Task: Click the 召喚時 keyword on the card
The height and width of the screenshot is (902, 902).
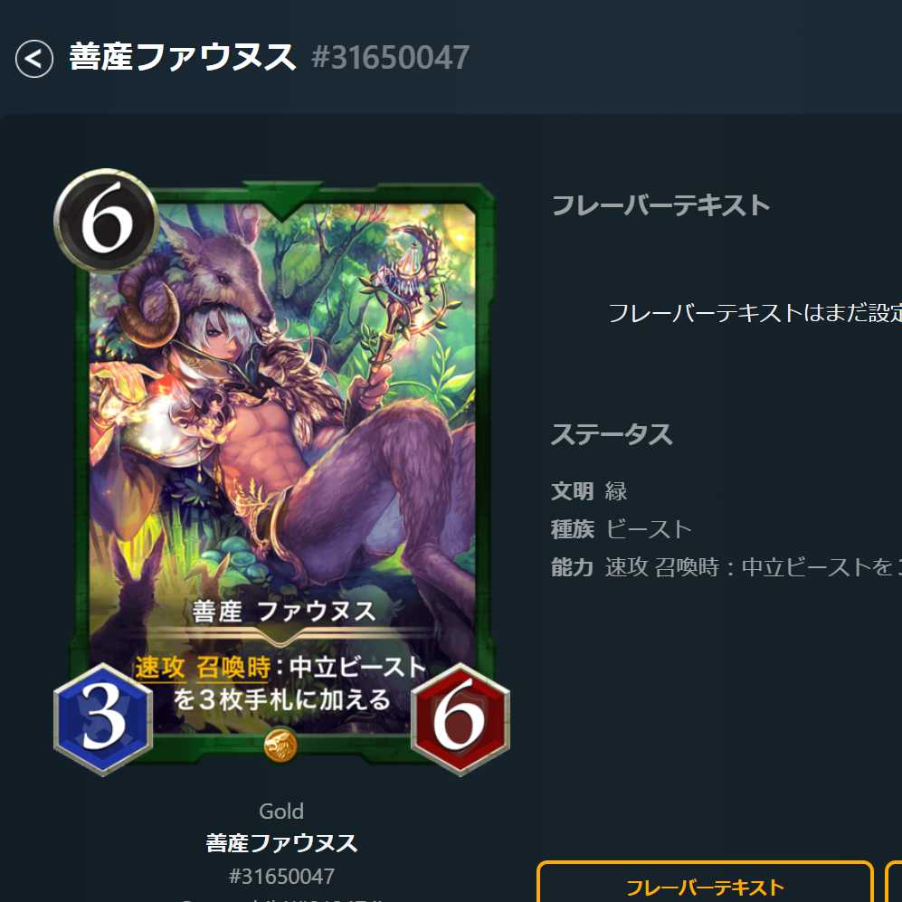Action: (233, 668)
